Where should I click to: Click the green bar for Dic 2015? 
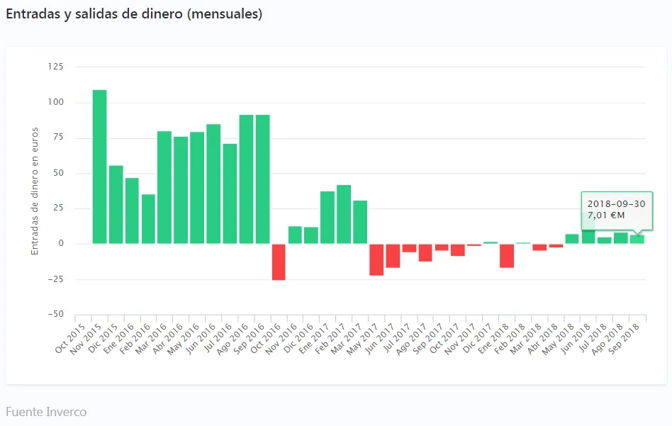(116, 205)
